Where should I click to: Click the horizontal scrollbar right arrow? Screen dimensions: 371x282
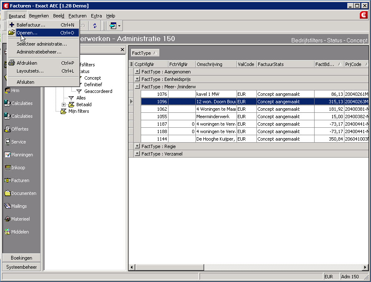(365, 267)
